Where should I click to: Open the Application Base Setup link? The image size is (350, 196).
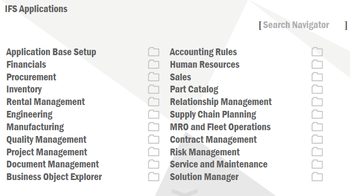[51, 52]
